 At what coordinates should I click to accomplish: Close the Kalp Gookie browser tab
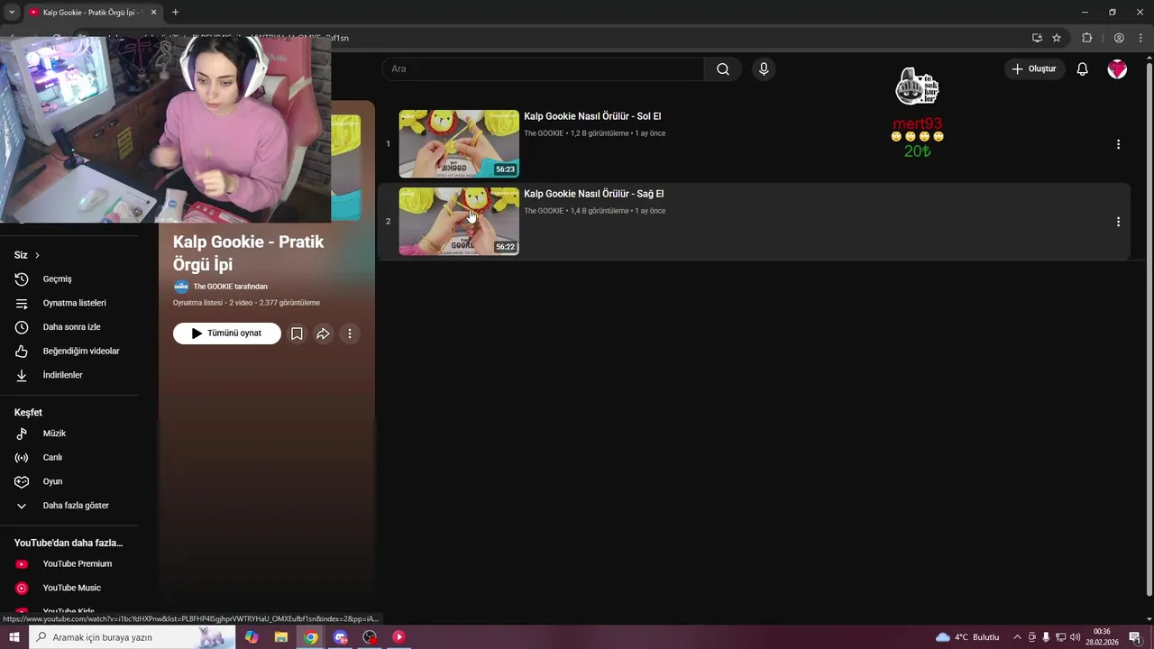tap(153, 13)
